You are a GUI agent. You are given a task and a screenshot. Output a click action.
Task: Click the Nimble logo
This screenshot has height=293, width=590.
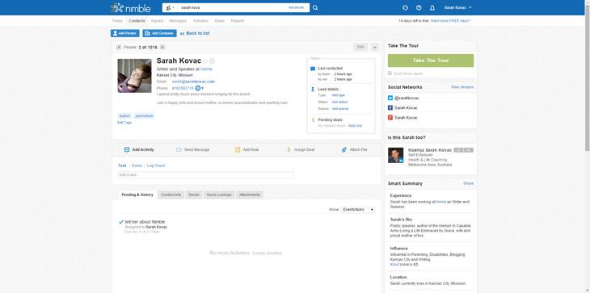point(131,8)
